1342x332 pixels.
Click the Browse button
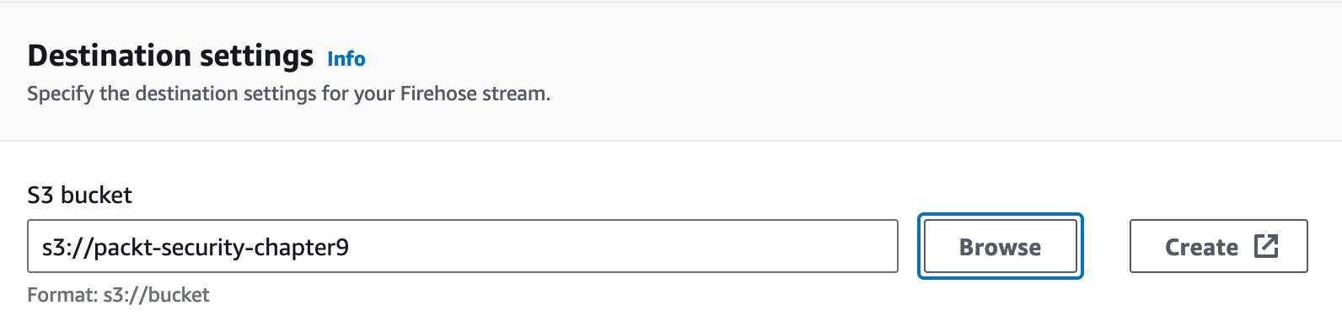coord(1000,246)
